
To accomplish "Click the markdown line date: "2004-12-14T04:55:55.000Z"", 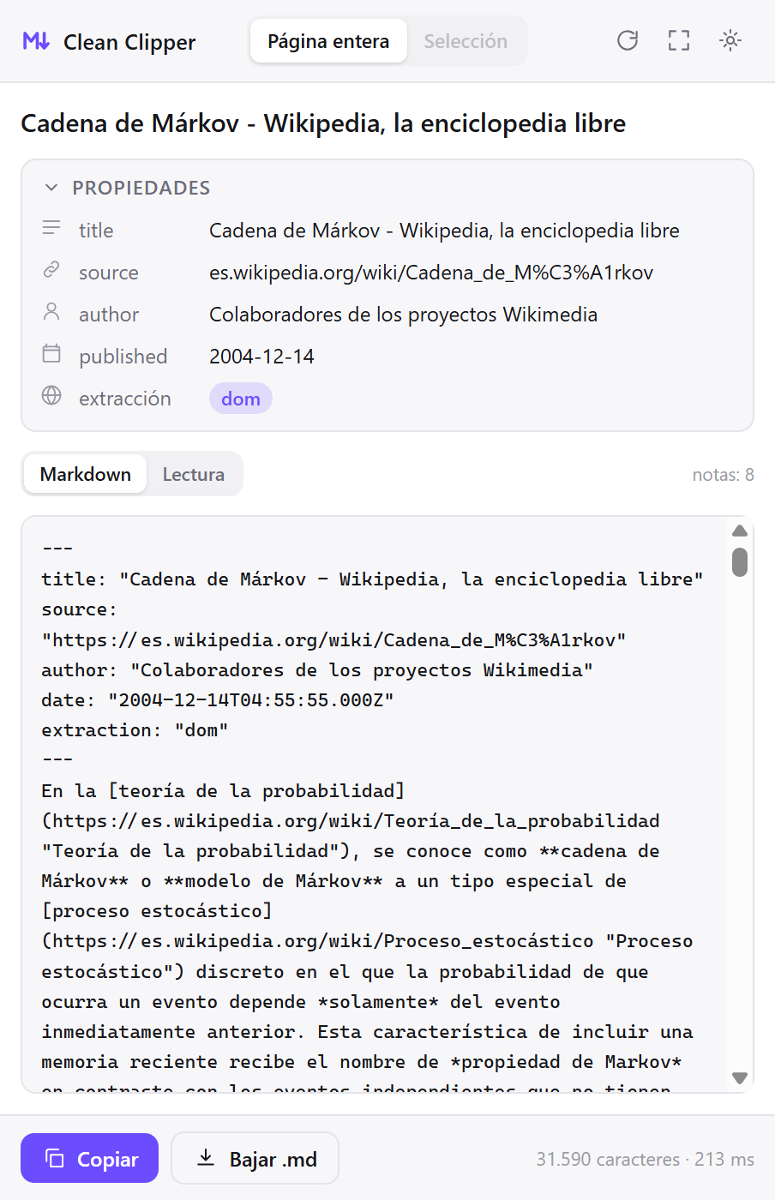I will pos(218,700).
